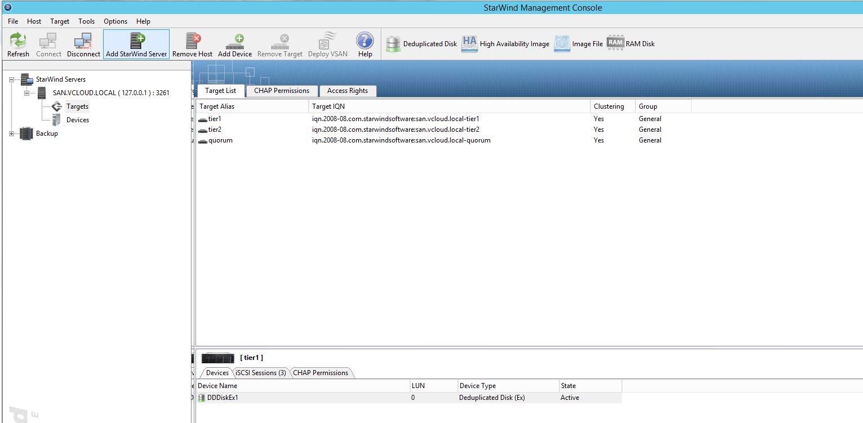
Task: Sort by Target IQN column header
Action: (450, 106)
